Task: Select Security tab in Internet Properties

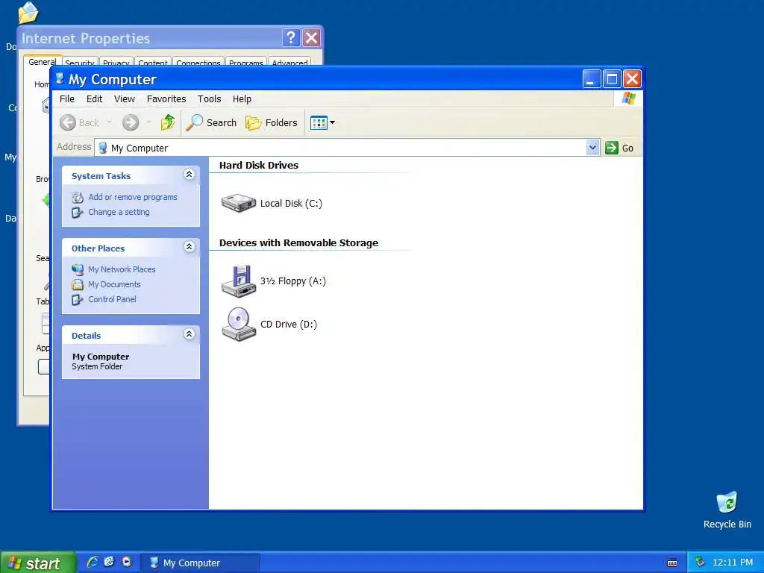Action: [x=79, y=63]
